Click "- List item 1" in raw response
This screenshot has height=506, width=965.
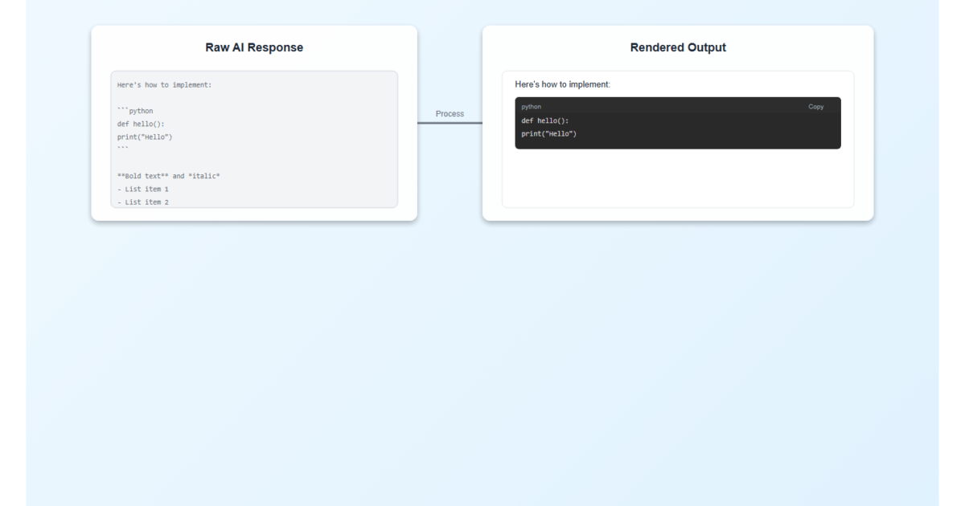[142, 189]
